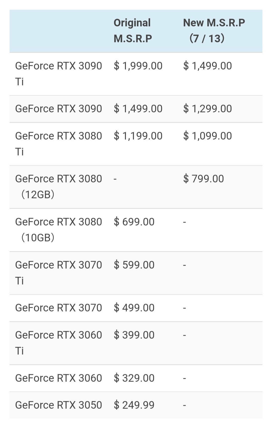This screenshot has height=431, width=272.
Task: Click the $ 799.00 new price cell
Action: coord(203,179)
